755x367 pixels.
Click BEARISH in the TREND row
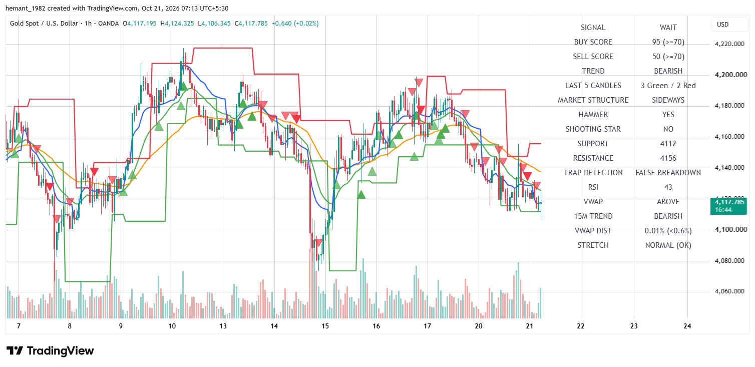(668, 71)
